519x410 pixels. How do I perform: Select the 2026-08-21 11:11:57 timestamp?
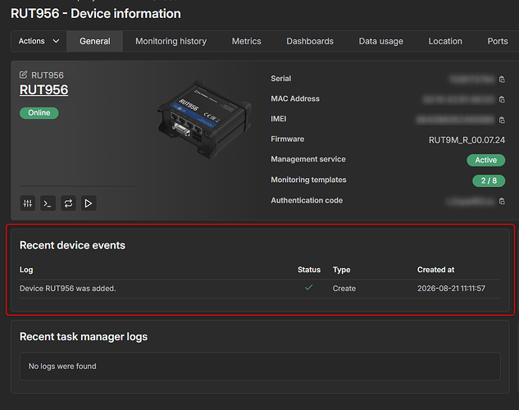tap(451, 289)
